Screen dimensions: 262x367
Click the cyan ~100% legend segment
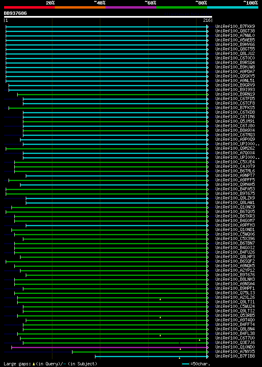(233, 7)
